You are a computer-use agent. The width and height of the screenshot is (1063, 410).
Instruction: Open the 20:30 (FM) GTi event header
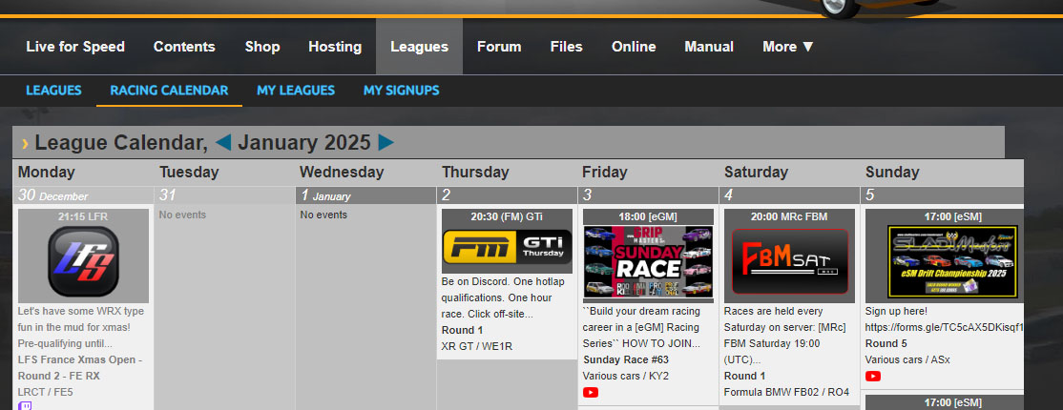[x=507, y=216]
